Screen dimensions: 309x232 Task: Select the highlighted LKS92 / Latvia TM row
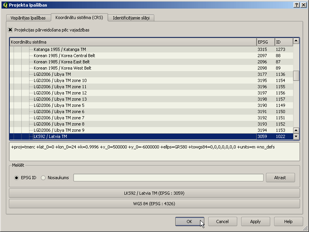point(151,136)
